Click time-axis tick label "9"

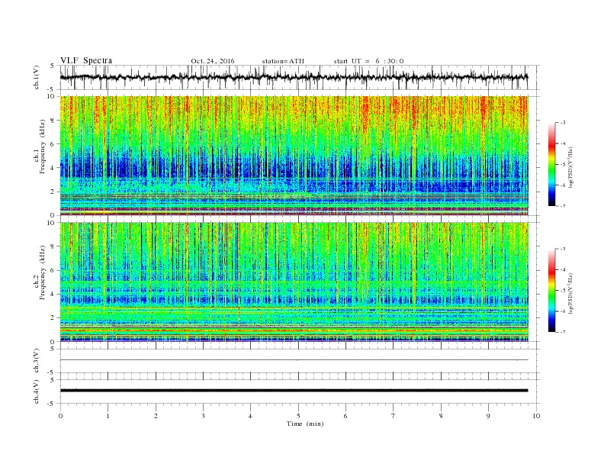[x=488, y=416]
